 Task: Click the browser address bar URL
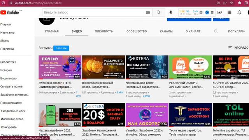(x=38, y=3)
